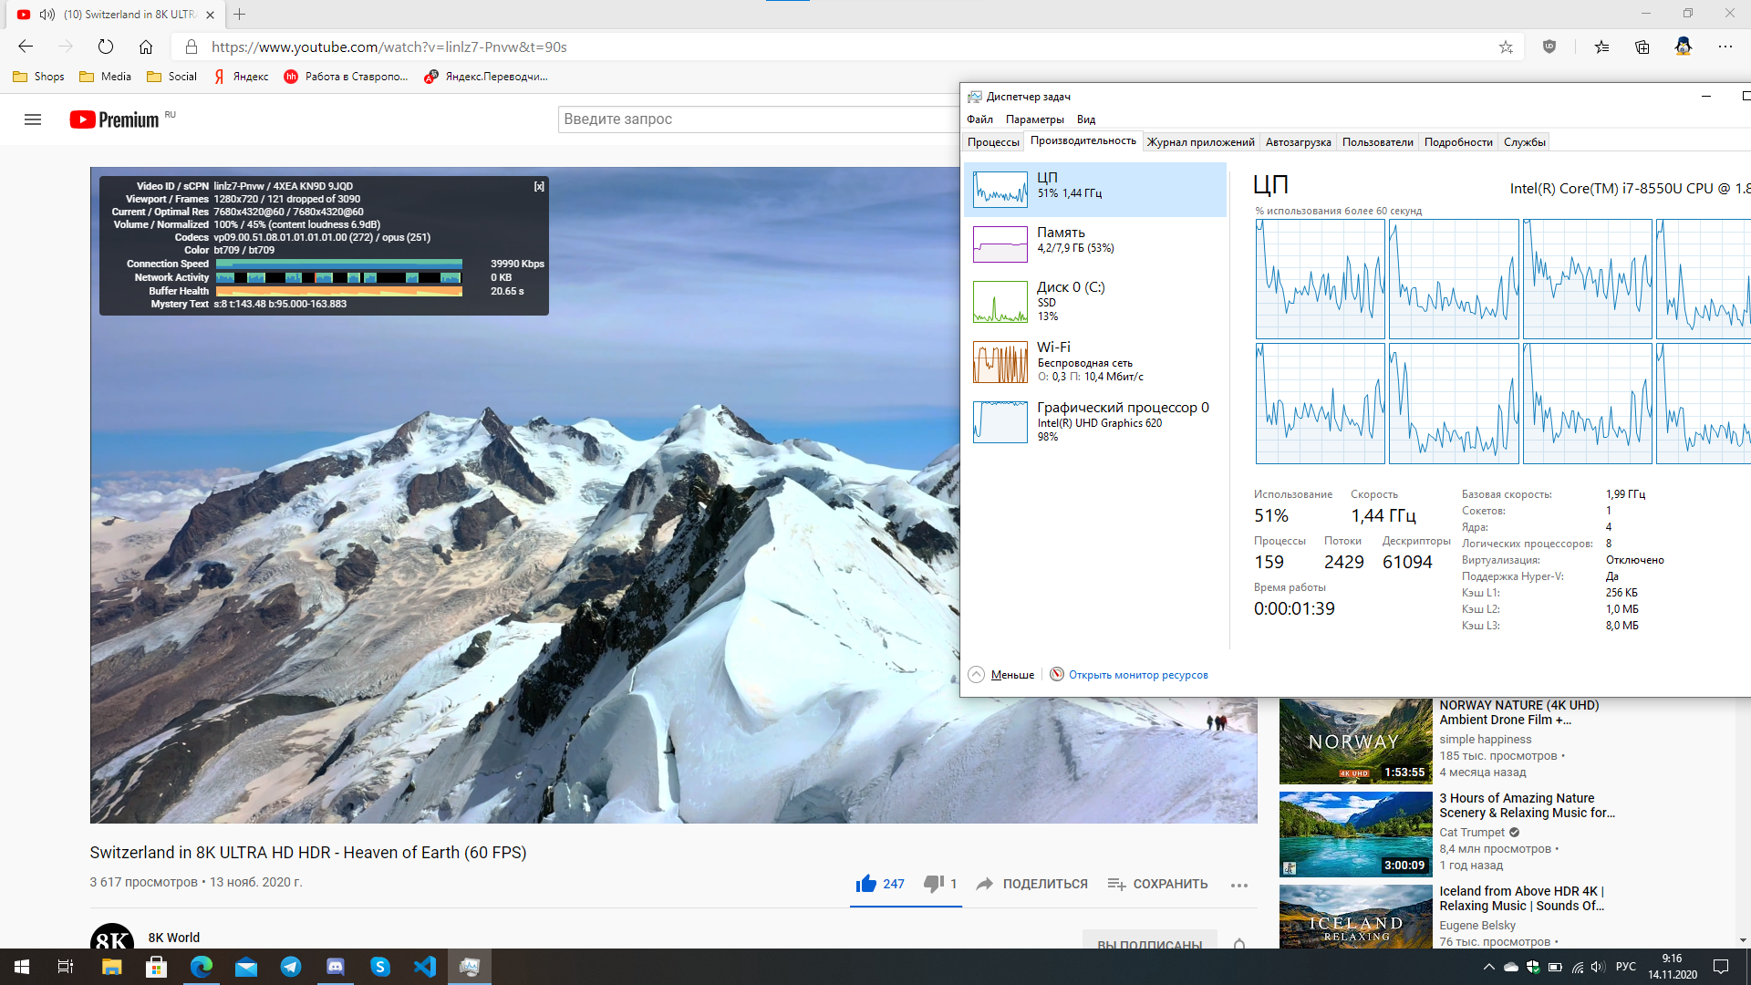Close the stats for nerds overlay
1751x985 pixels.
click(x=539, y=186)
